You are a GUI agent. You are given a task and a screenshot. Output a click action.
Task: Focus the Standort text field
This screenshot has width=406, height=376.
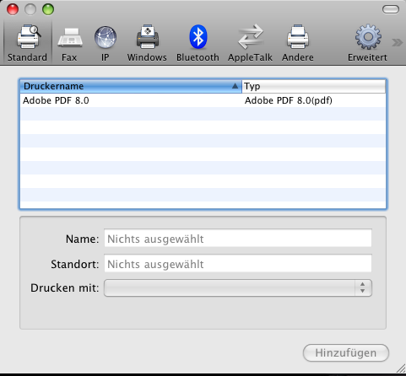[238, 264]
